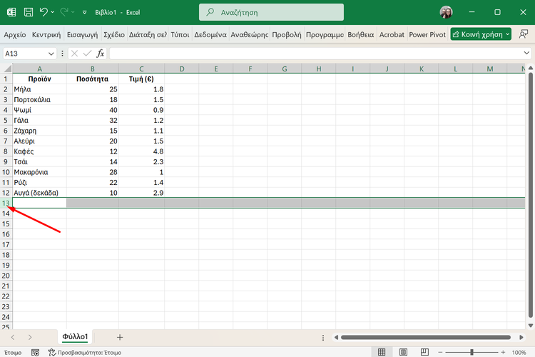Select Normal view in status bar
The image size is (535, 357).
pos(382,352)
